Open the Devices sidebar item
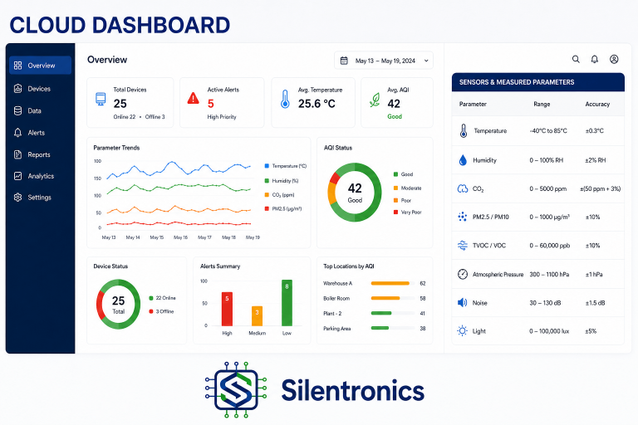 click(x=40, y=89)
